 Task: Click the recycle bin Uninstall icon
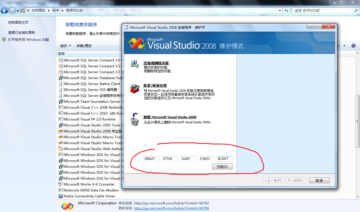[134, 119]
